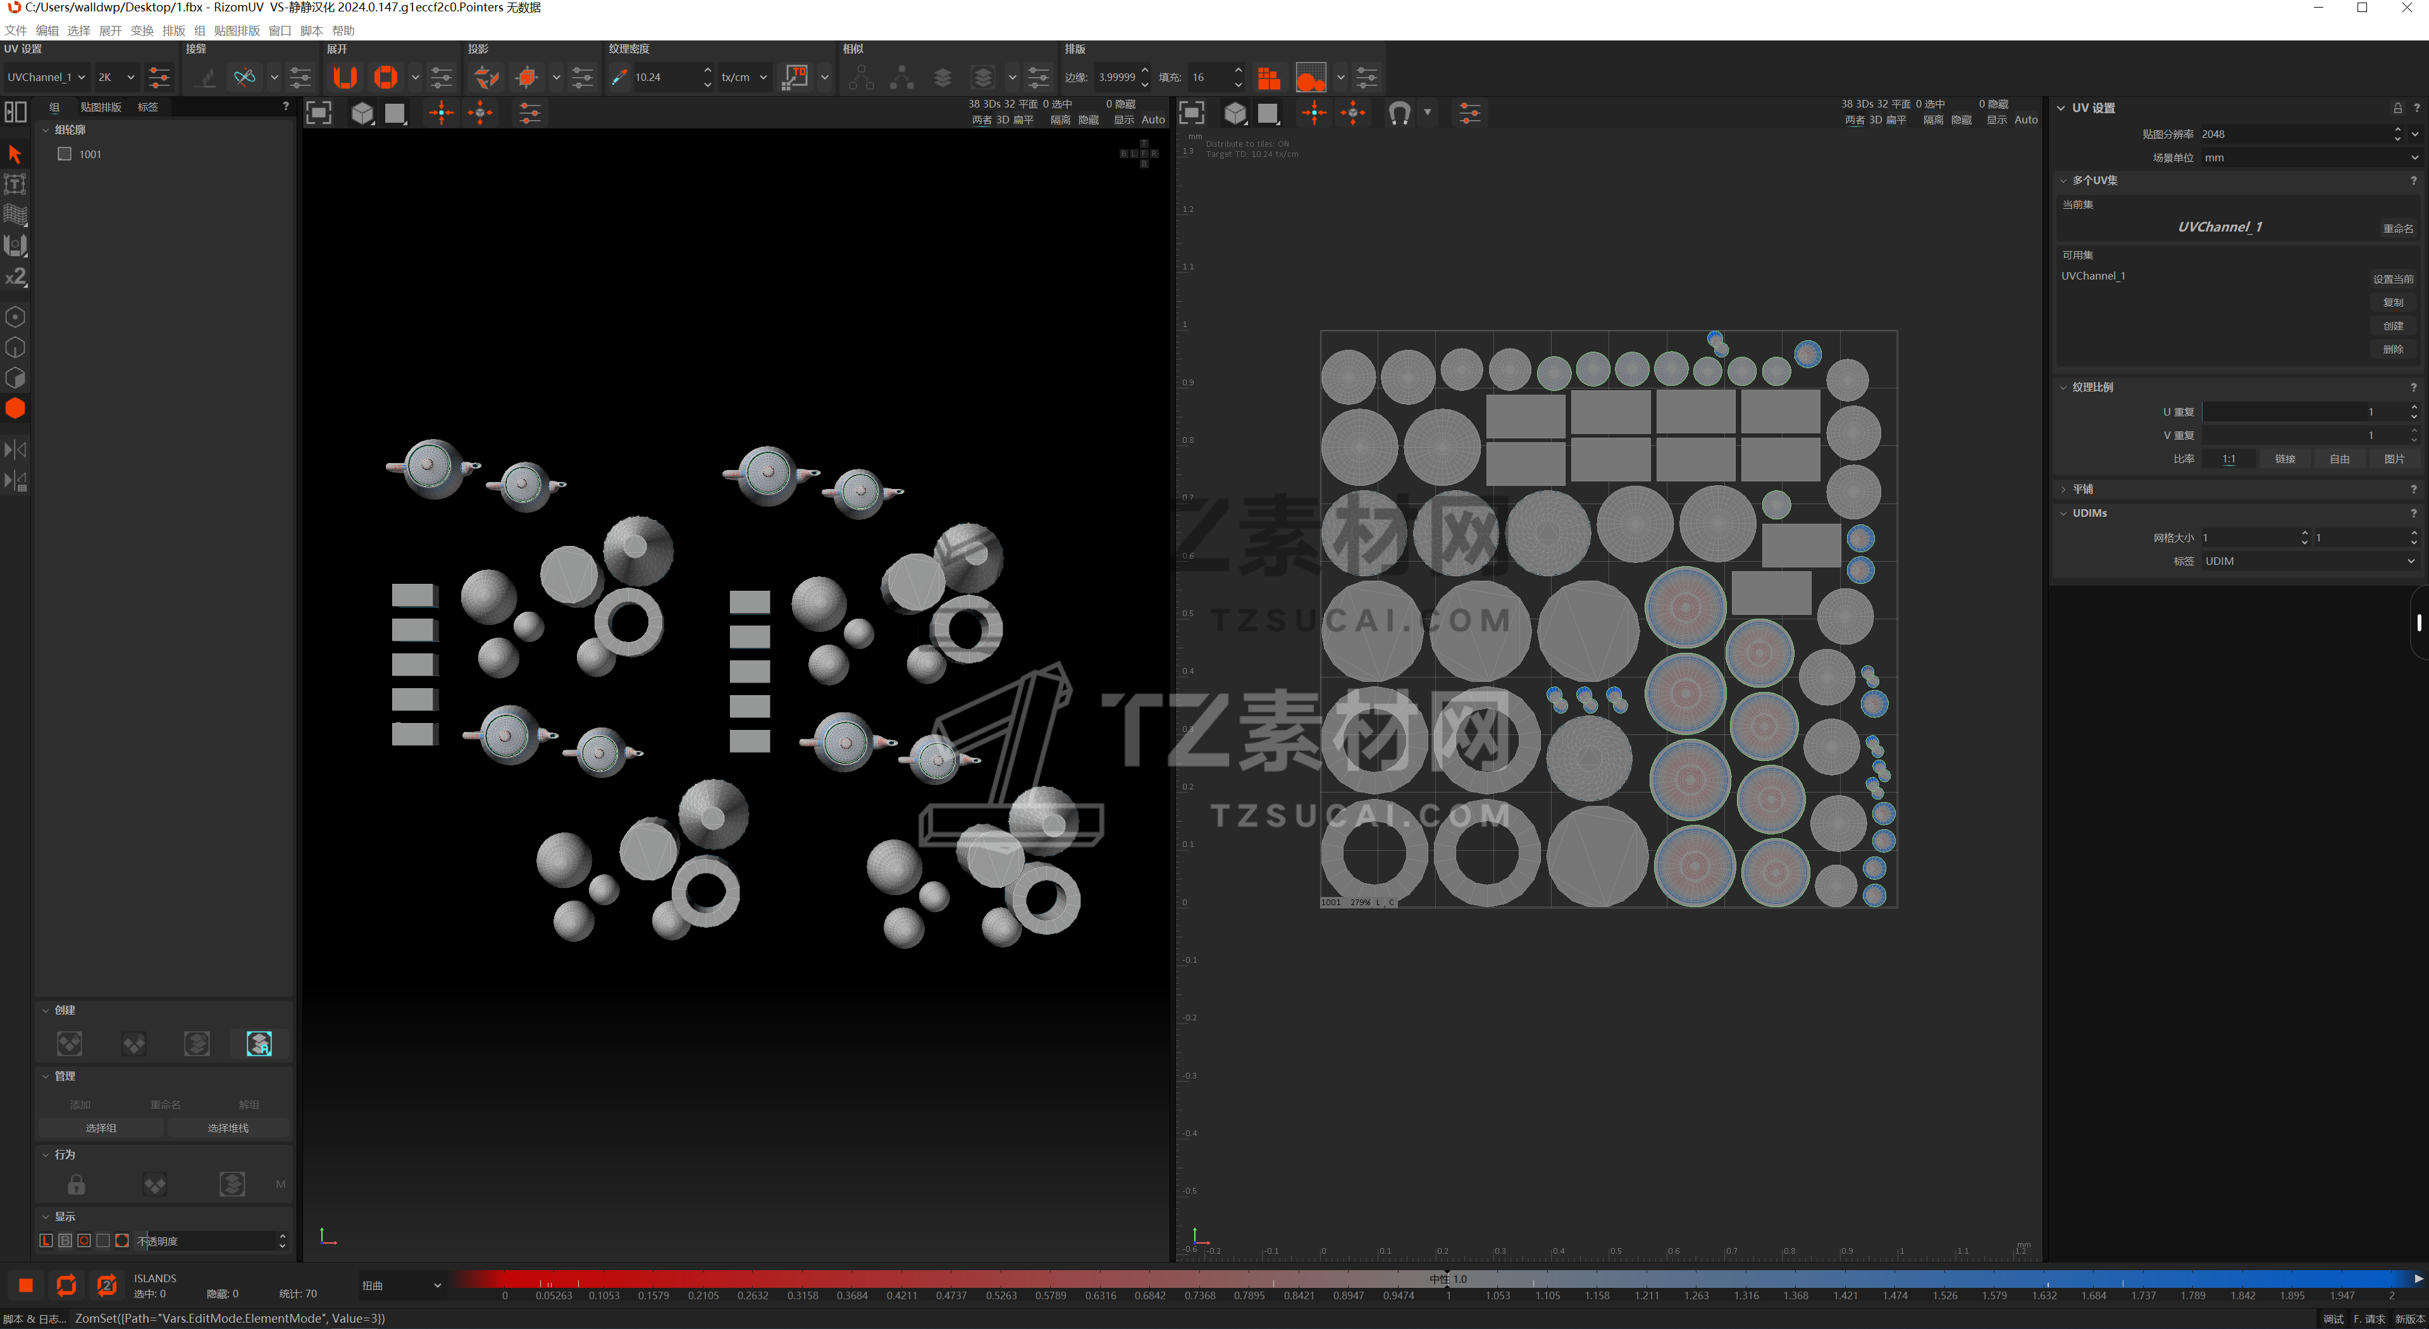
Task: Click the TD set texel density icon
Action: (x=796, y=77)
